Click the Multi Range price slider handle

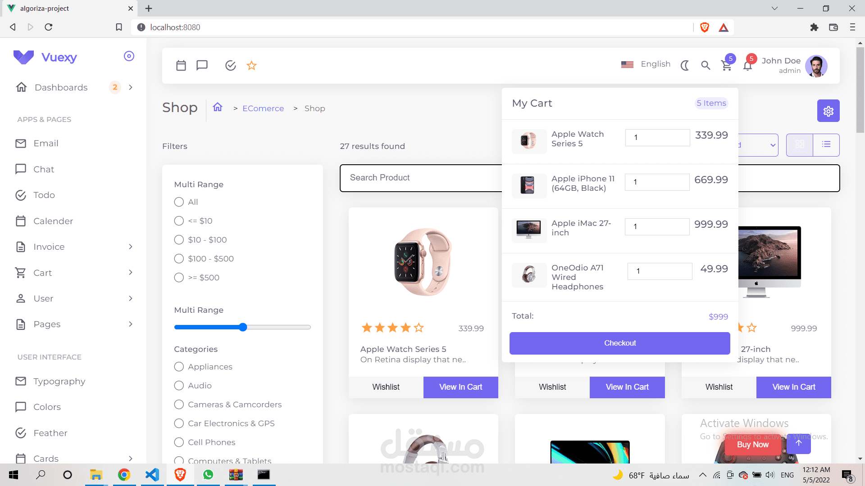(x=243, y=327)
